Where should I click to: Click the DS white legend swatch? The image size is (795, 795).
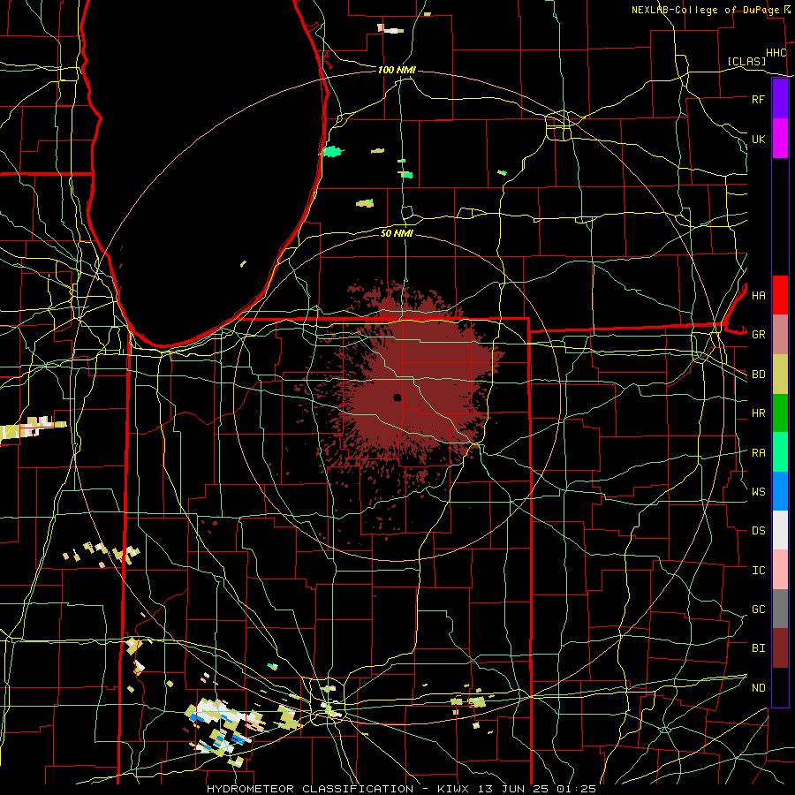[x=780, y=530]
